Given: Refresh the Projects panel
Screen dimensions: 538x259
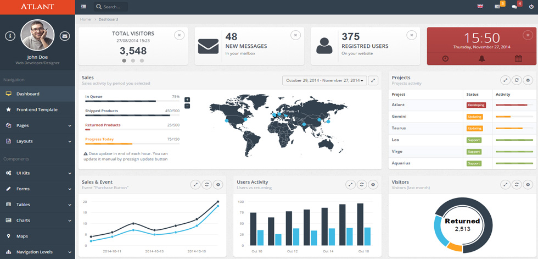Looking at the screenshot, I should point(517,80).
